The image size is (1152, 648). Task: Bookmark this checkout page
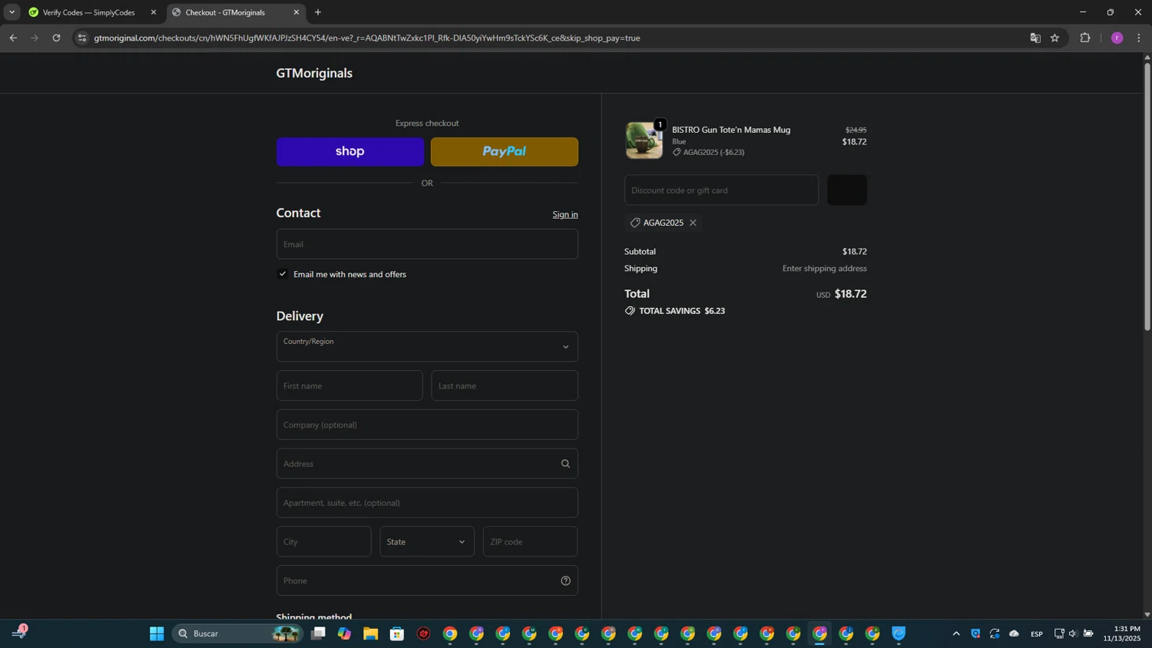(1055, 38)
